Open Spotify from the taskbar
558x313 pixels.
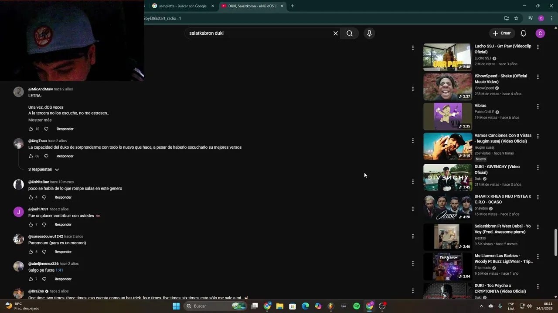357,306
